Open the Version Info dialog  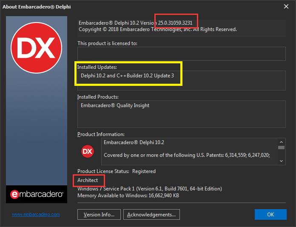click(x=99, y=215)
